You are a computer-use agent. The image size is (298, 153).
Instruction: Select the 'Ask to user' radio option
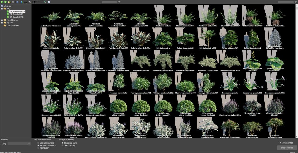coord(38,148)
